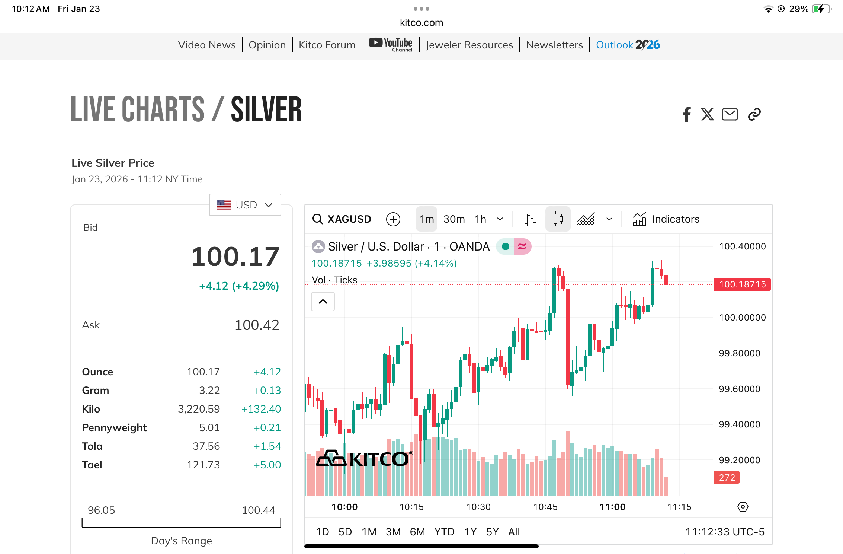Switch chart to 30m interval
Screen dimensions: 843x554
tap(454, 219)
